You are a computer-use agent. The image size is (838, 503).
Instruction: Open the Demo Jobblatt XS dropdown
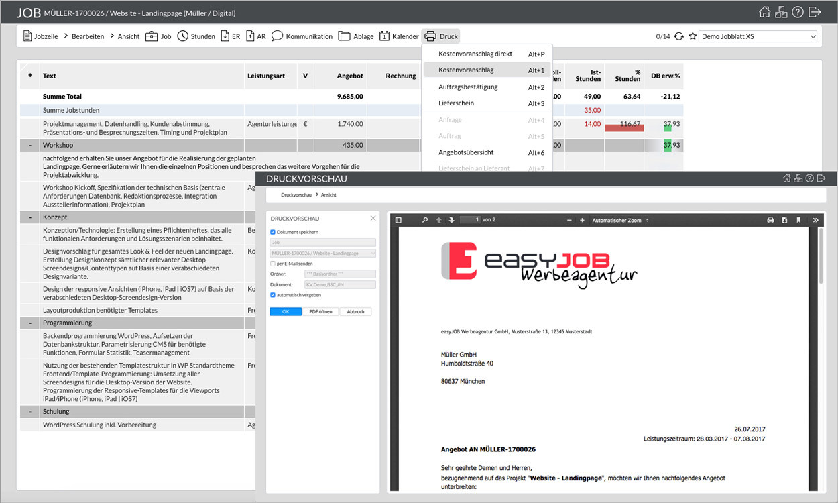pos(758,36)
